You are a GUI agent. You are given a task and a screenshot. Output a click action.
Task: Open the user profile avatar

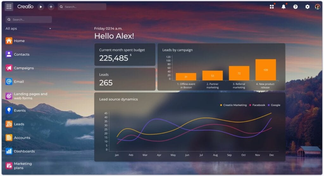[x=317, y=7]
